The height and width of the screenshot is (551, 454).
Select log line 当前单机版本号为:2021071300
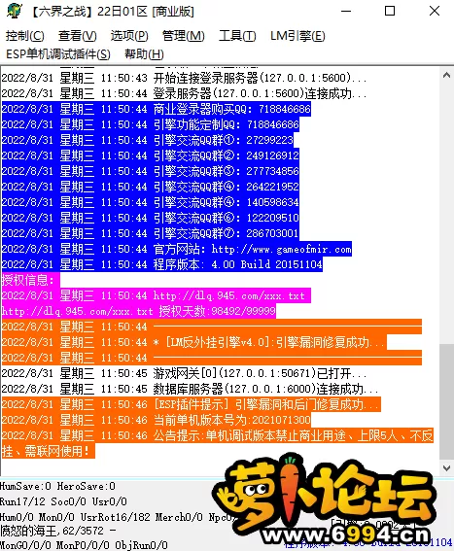coord(157,420)
